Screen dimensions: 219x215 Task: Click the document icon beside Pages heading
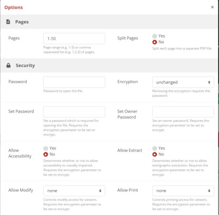[x=8, y=22]
